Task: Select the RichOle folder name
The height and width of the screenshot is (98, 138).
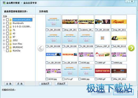Action: (16, 51)
